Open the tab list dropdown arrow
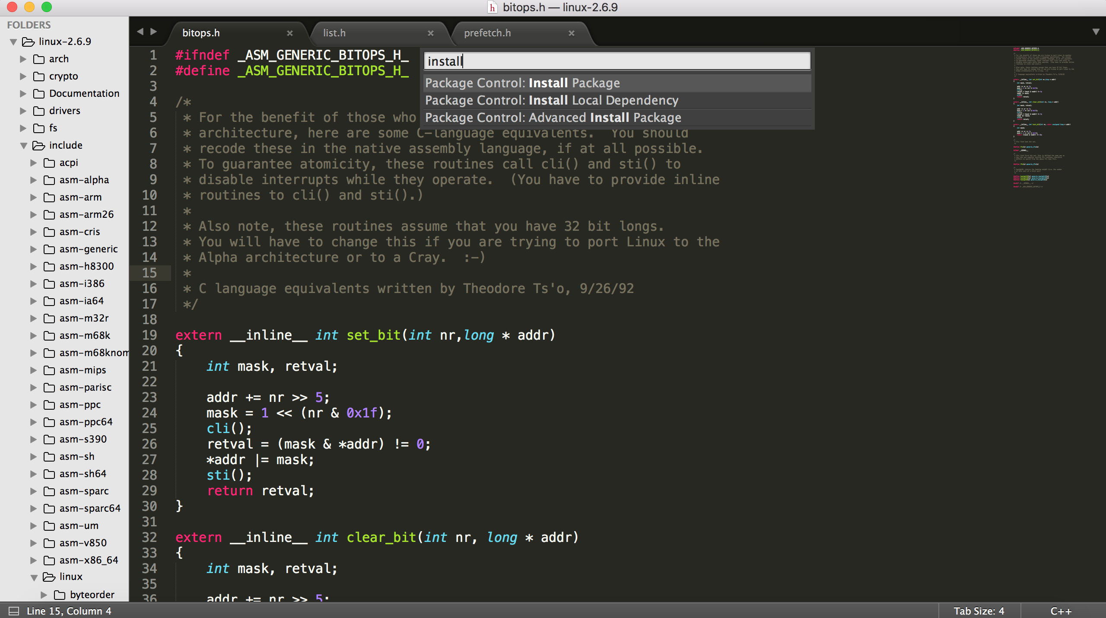Viewport: 1106px width, 618px height. [1095, 32]
